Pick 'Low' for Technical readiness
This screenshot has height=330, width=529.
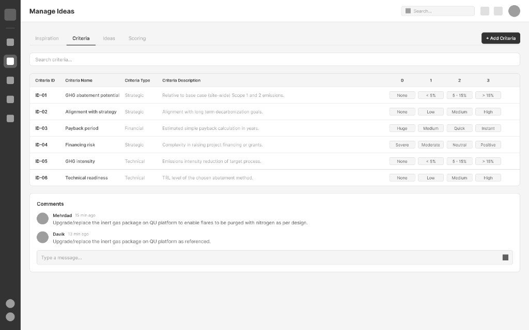pos(430,178)
